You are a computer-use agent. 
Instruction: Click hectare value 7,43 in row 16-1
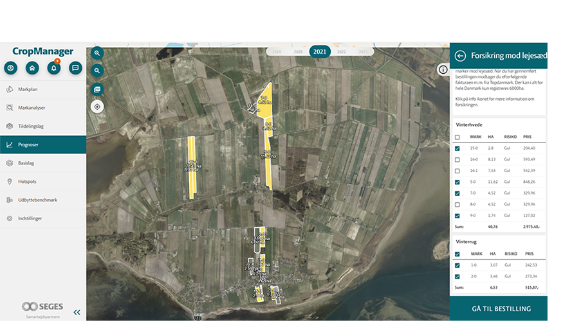coord(492,171)
